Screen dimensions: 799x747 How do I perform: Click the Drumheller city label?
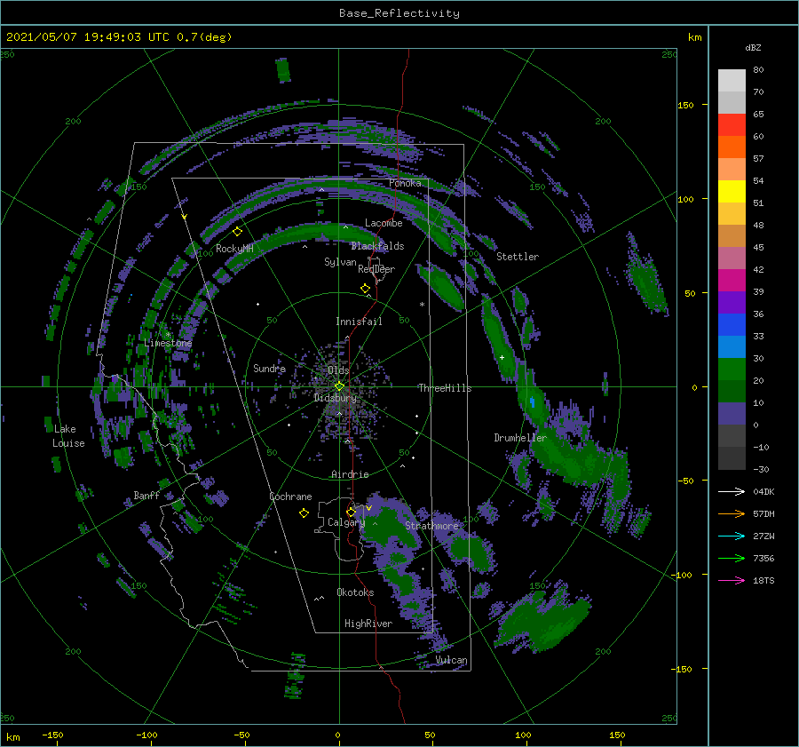click(x=520, y=438)
